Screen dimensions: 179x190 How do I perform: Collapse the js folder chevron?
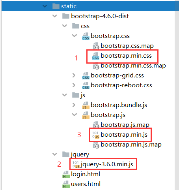pyautogui.click(x=65, y=95)
